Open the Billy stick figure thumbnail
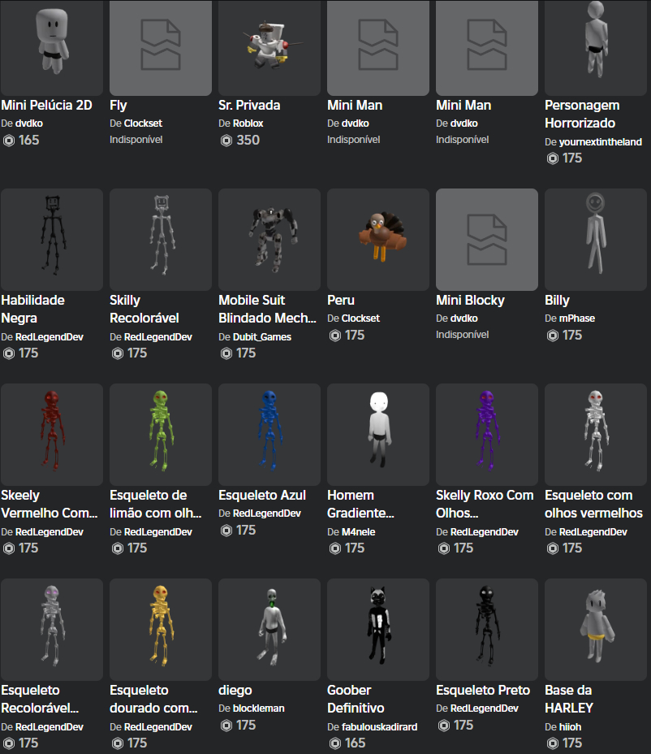 pyautogui.click(x=596, y=240)
